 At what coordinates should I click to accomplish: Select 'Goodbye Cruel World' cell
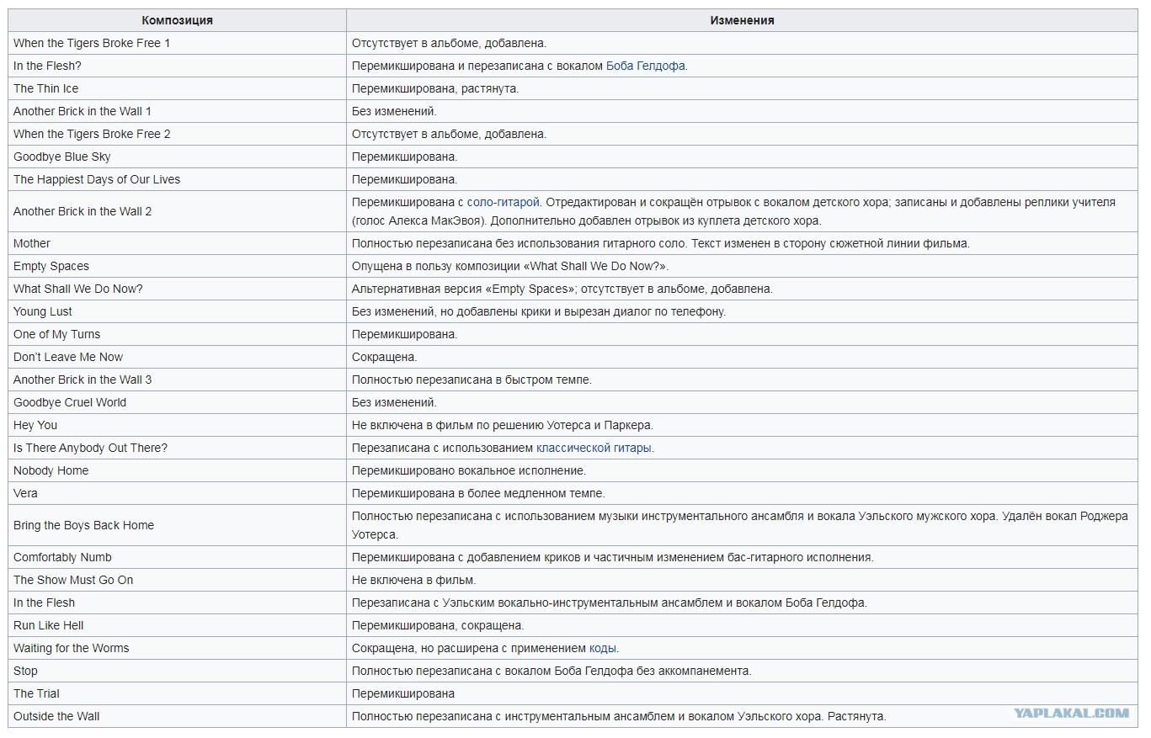pos(177,402)
